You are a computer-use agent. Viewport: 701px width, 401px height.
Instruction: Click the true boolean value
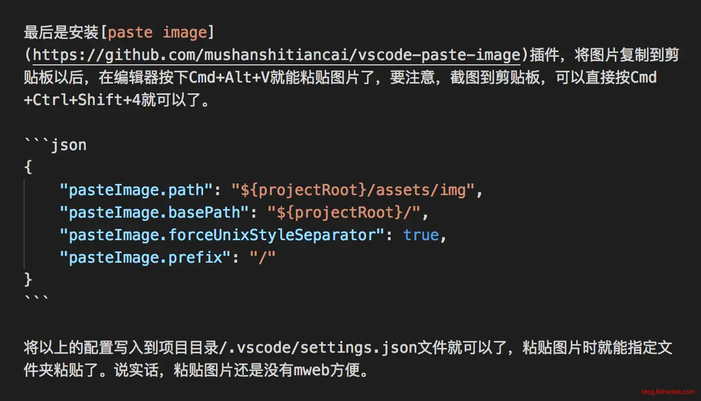click(421, 235)
